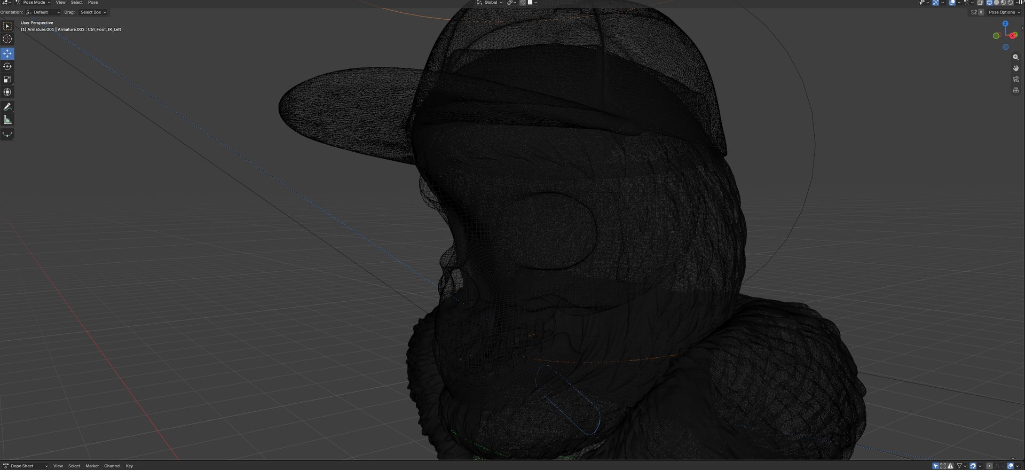The image size is (1025, 470).
Task: Open the Pose Mode dropdown
Action: 33,2
